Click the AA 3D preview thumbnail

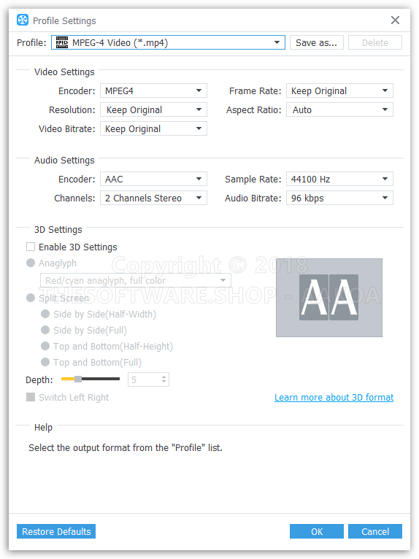(x=328, y=298)
